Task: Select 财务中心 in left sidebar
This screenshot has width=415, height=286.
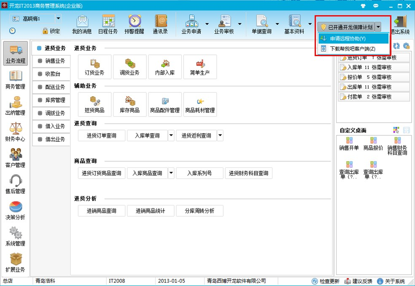Action: (x=16, y=132)
